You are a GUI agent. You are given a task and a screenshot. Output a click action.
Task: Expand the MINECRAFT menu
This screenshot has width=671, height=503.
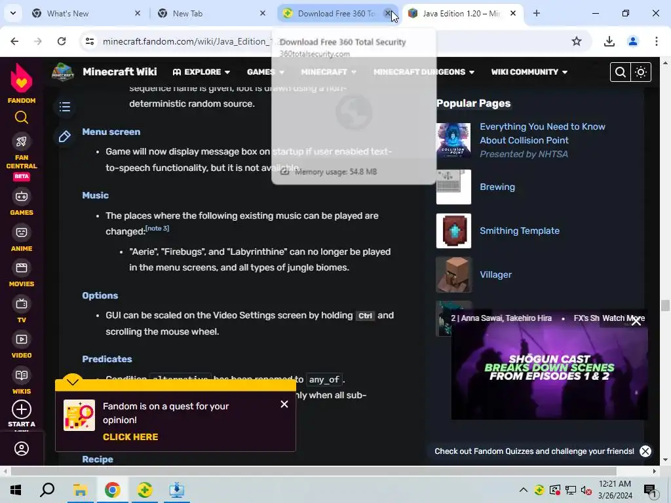[329, 72]
